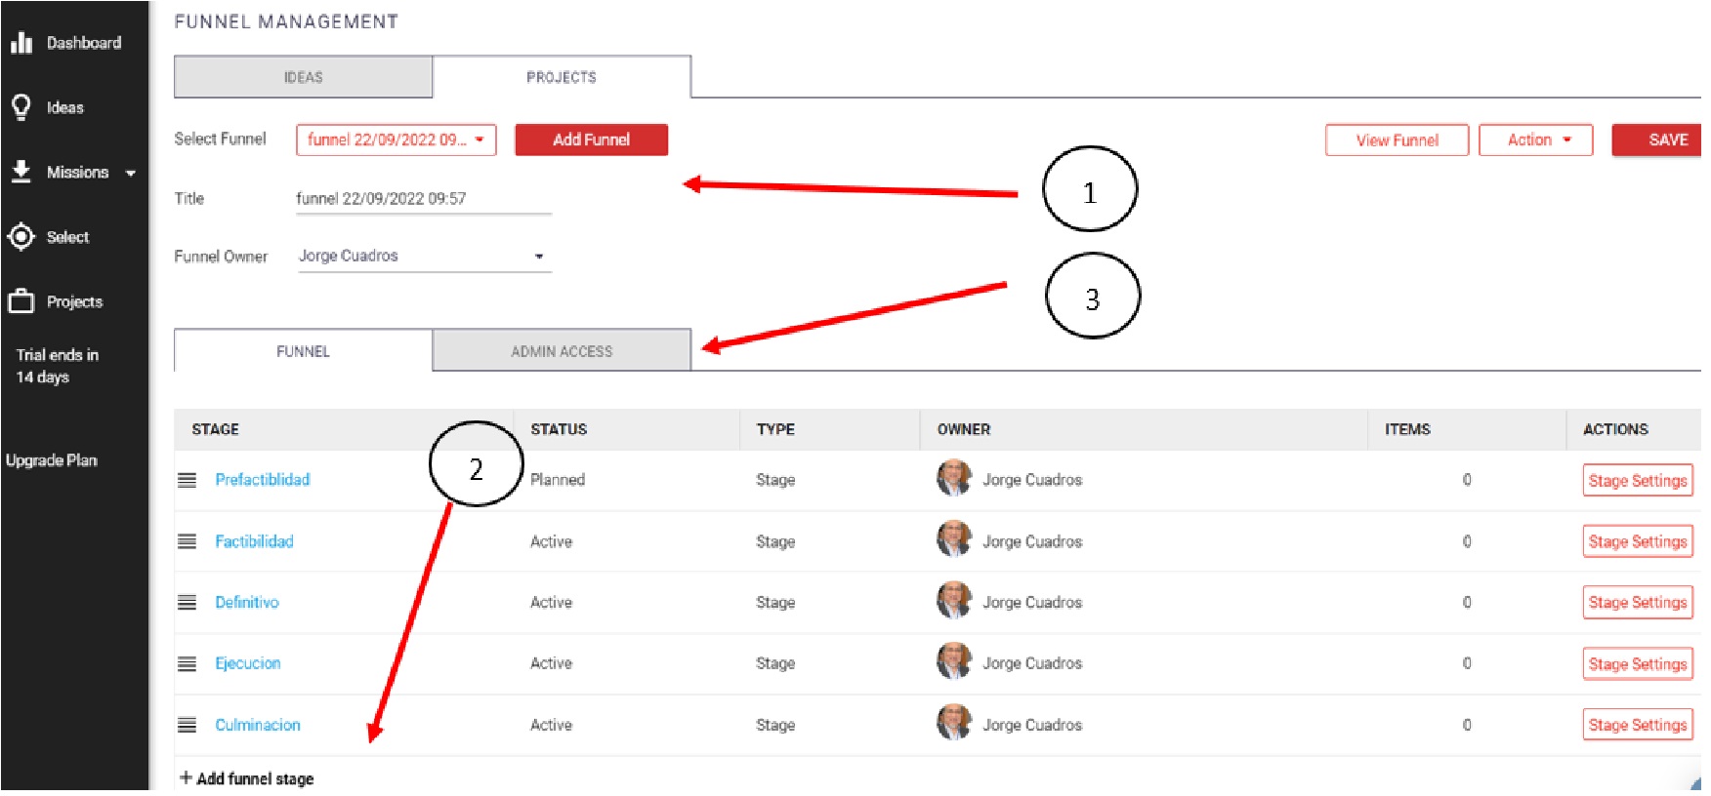Open Dashboard bar chart icon in sidebar

tap(21, 43)
